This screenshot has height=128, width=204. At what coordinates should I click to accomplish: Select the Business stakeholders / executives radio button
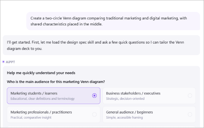click(190, 96)
